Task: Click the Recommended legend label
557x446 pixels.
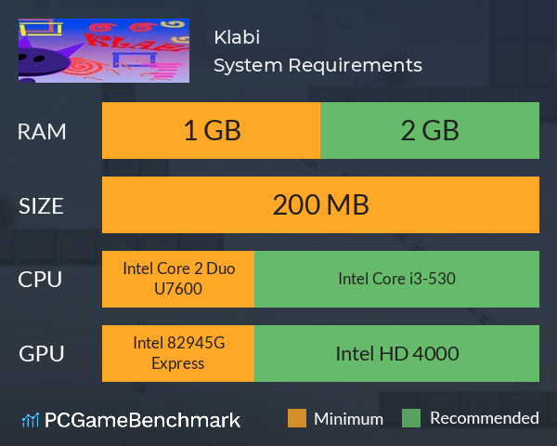Action: tap(485, 418)
